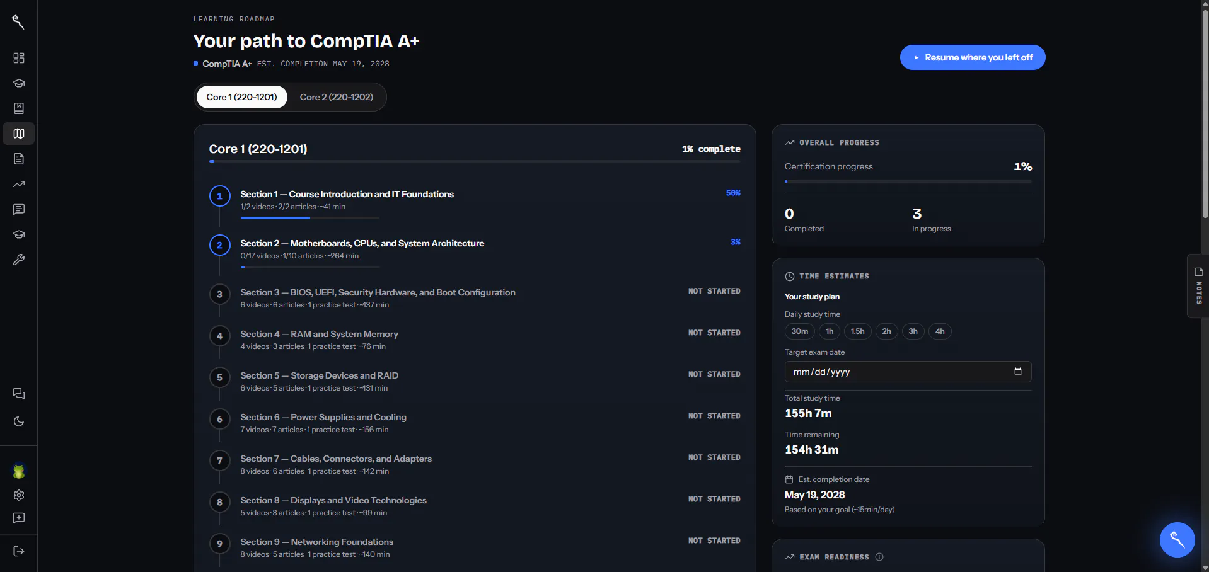
Task: Click the "155h 7m" total study time
Action: [808, 413]
